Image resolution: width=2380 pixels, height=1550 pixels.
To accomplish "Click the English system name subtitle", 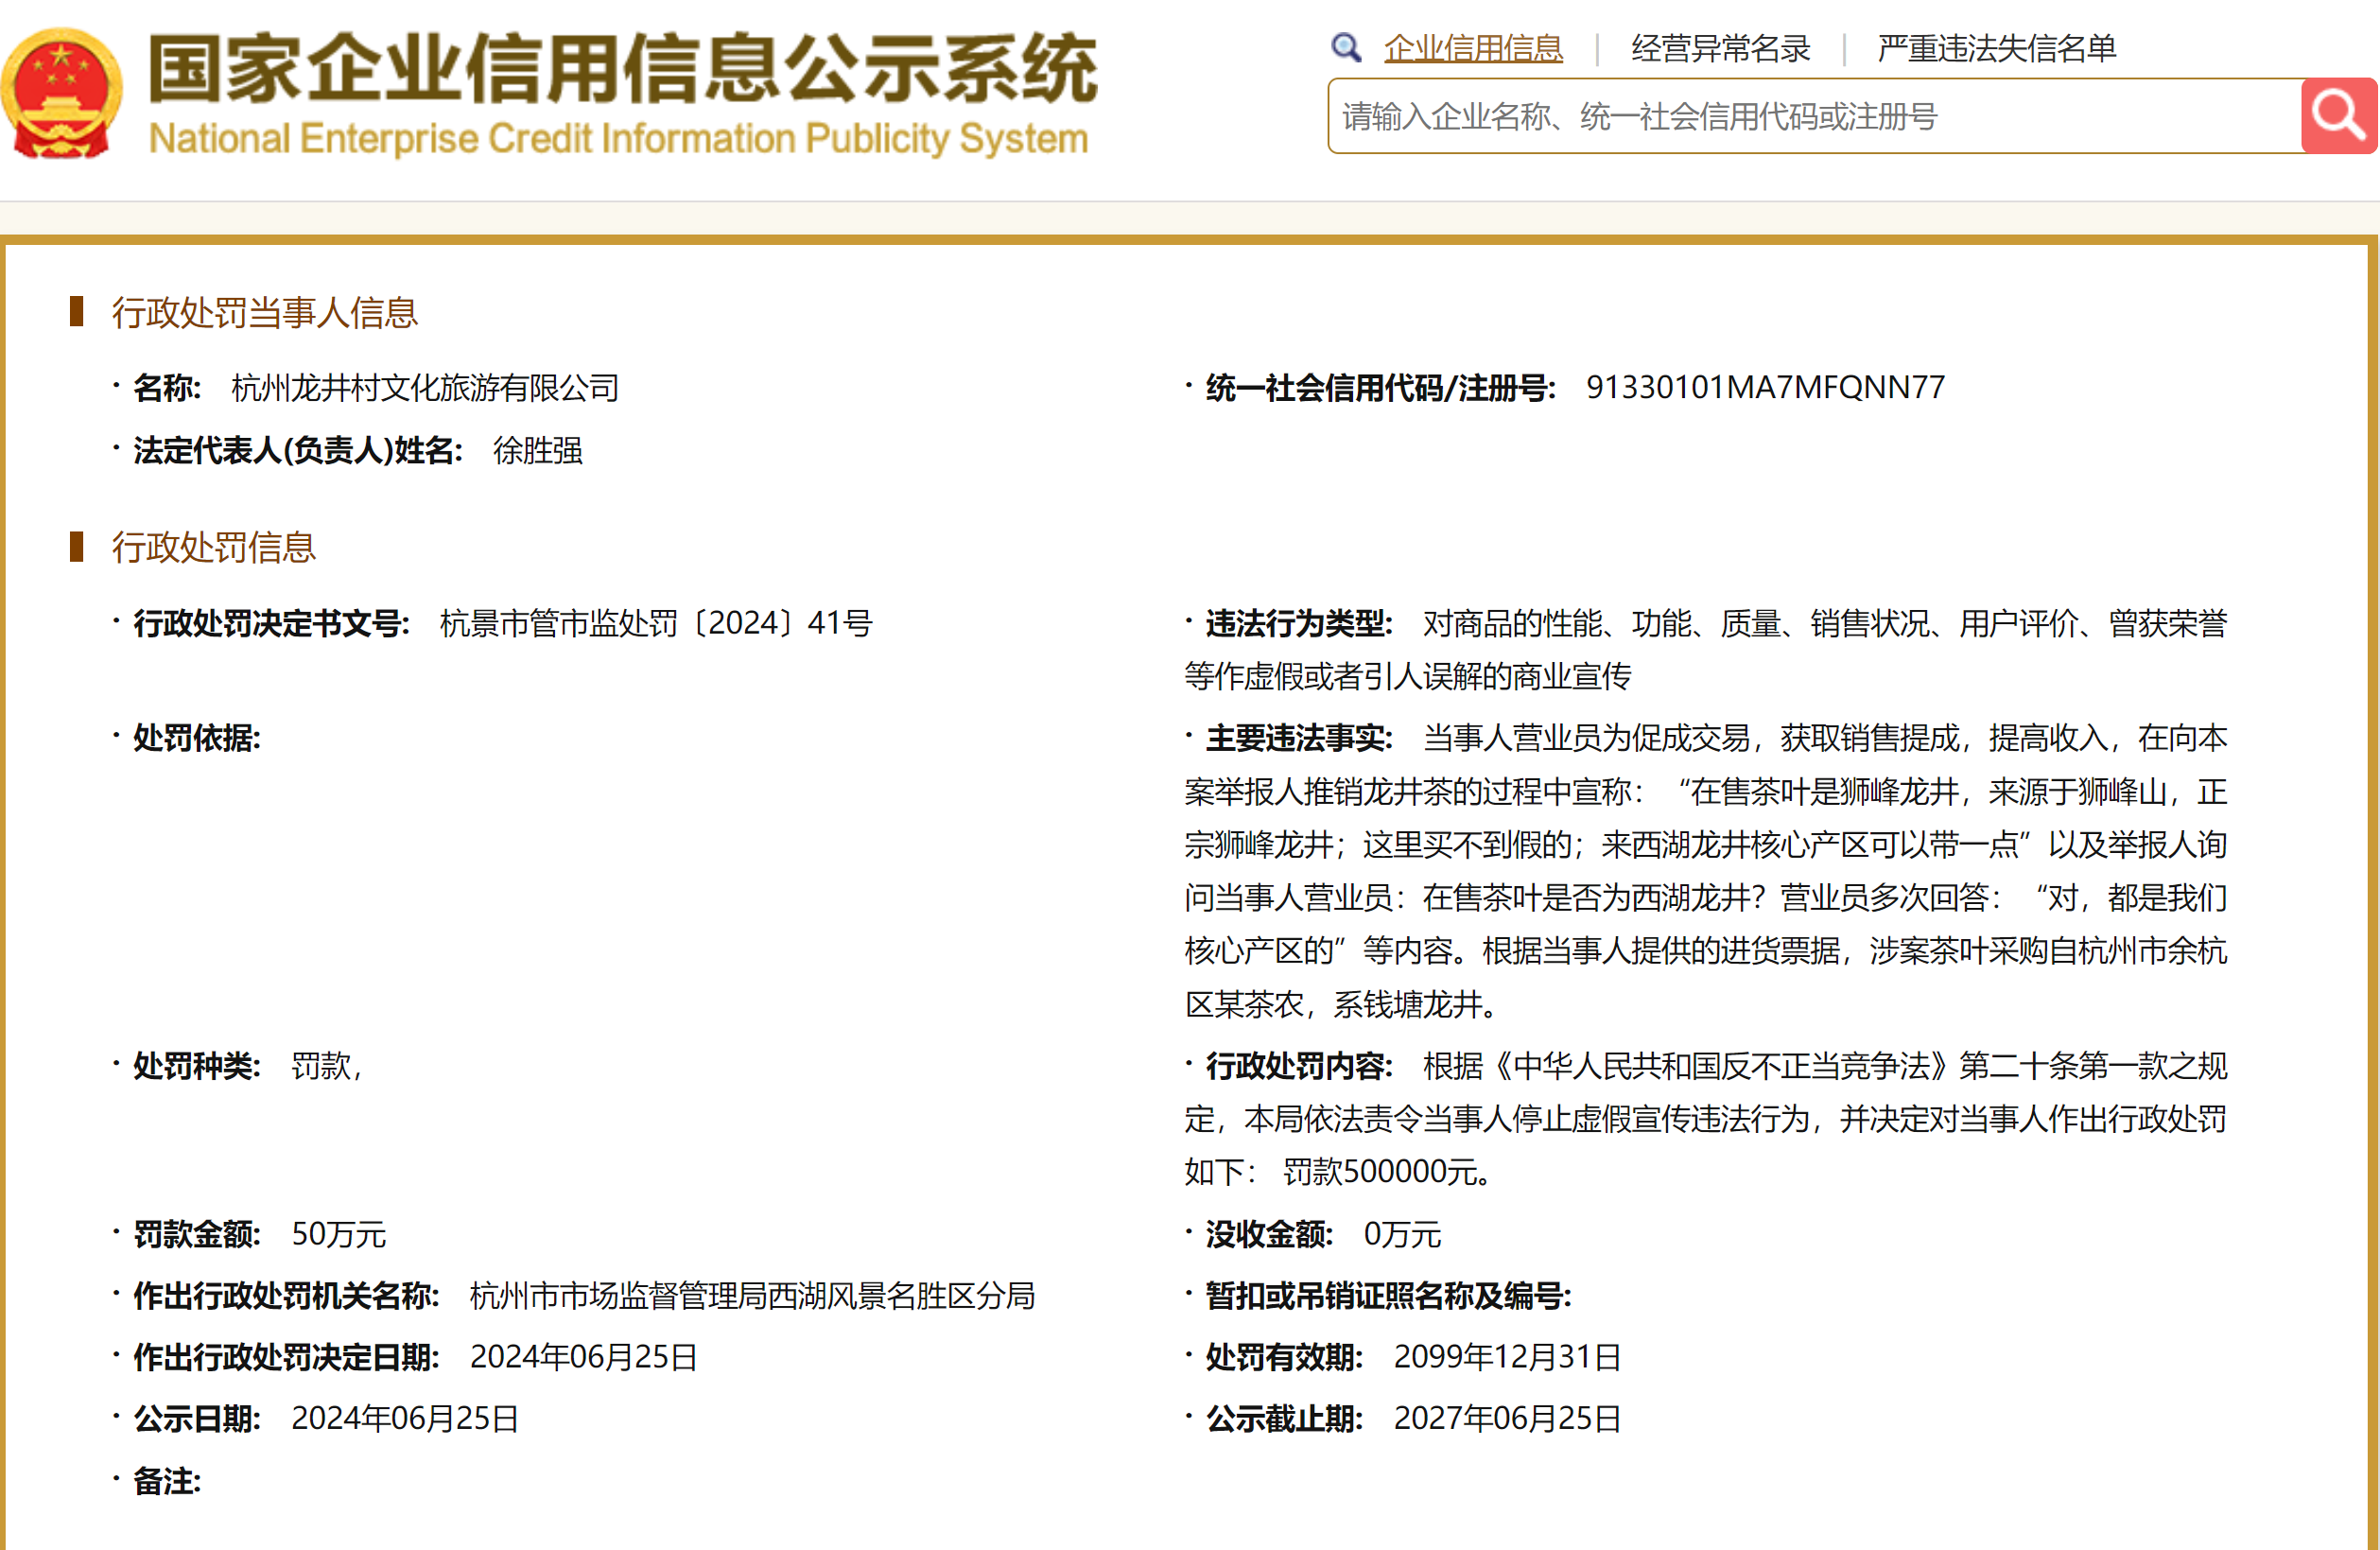I will pyautogui.click(x=618, y=138).
